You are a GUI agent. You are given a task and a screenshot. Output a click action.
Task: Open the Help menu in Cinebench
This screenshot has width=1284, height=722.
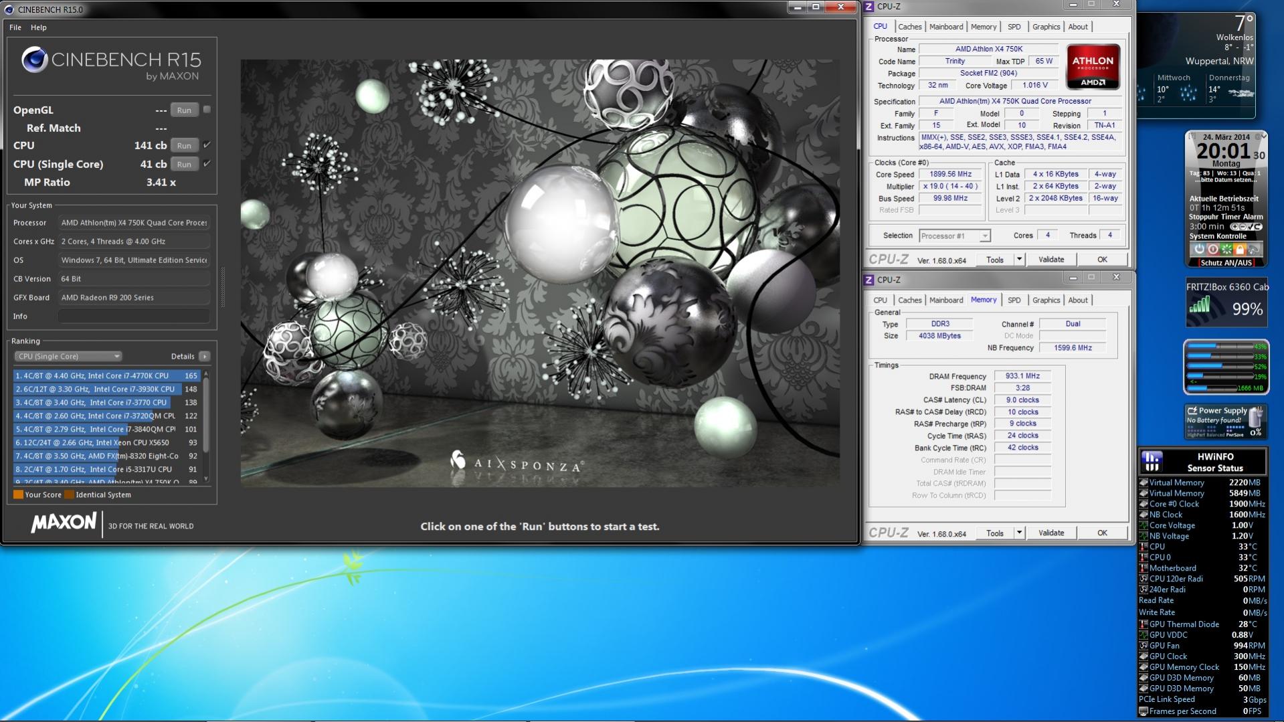[x=39, y=27]
